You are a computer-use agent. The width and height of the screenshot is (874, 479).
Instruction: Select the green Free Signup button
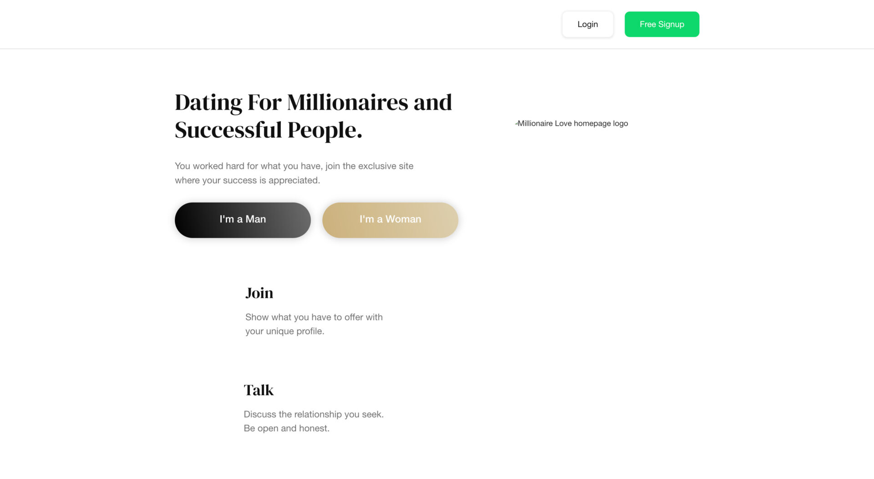coord(661,24)
